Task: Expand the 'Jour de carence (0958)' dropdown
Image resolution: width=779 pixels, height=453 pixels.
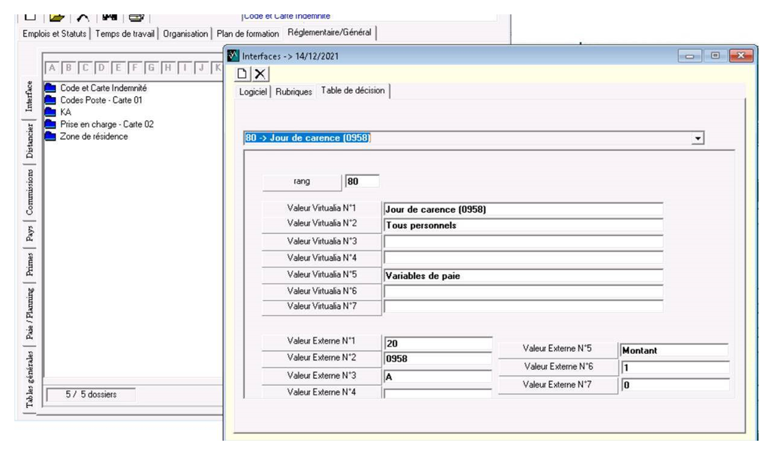Action: (697, 138)
